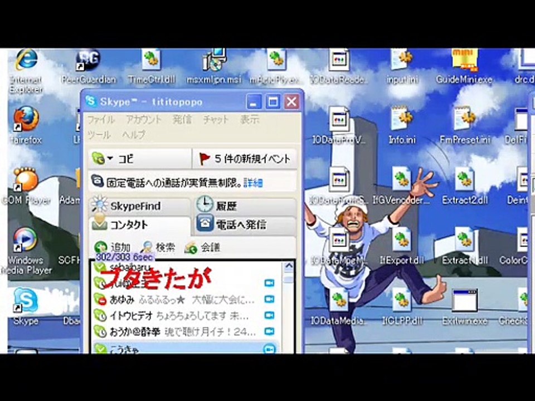Screen dimensions: 535x401
Task: Click Skype add contact (追加) icon
Action: click(x=101, y=247)
